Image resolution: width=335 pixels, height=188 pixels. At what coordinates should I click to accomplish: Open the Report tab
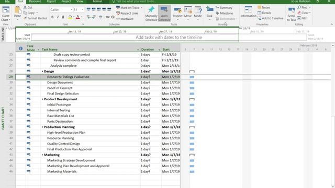tap(51, 2)
